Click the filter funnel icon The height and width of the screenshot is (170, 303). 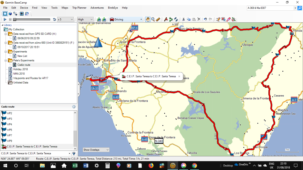[74, 153]
